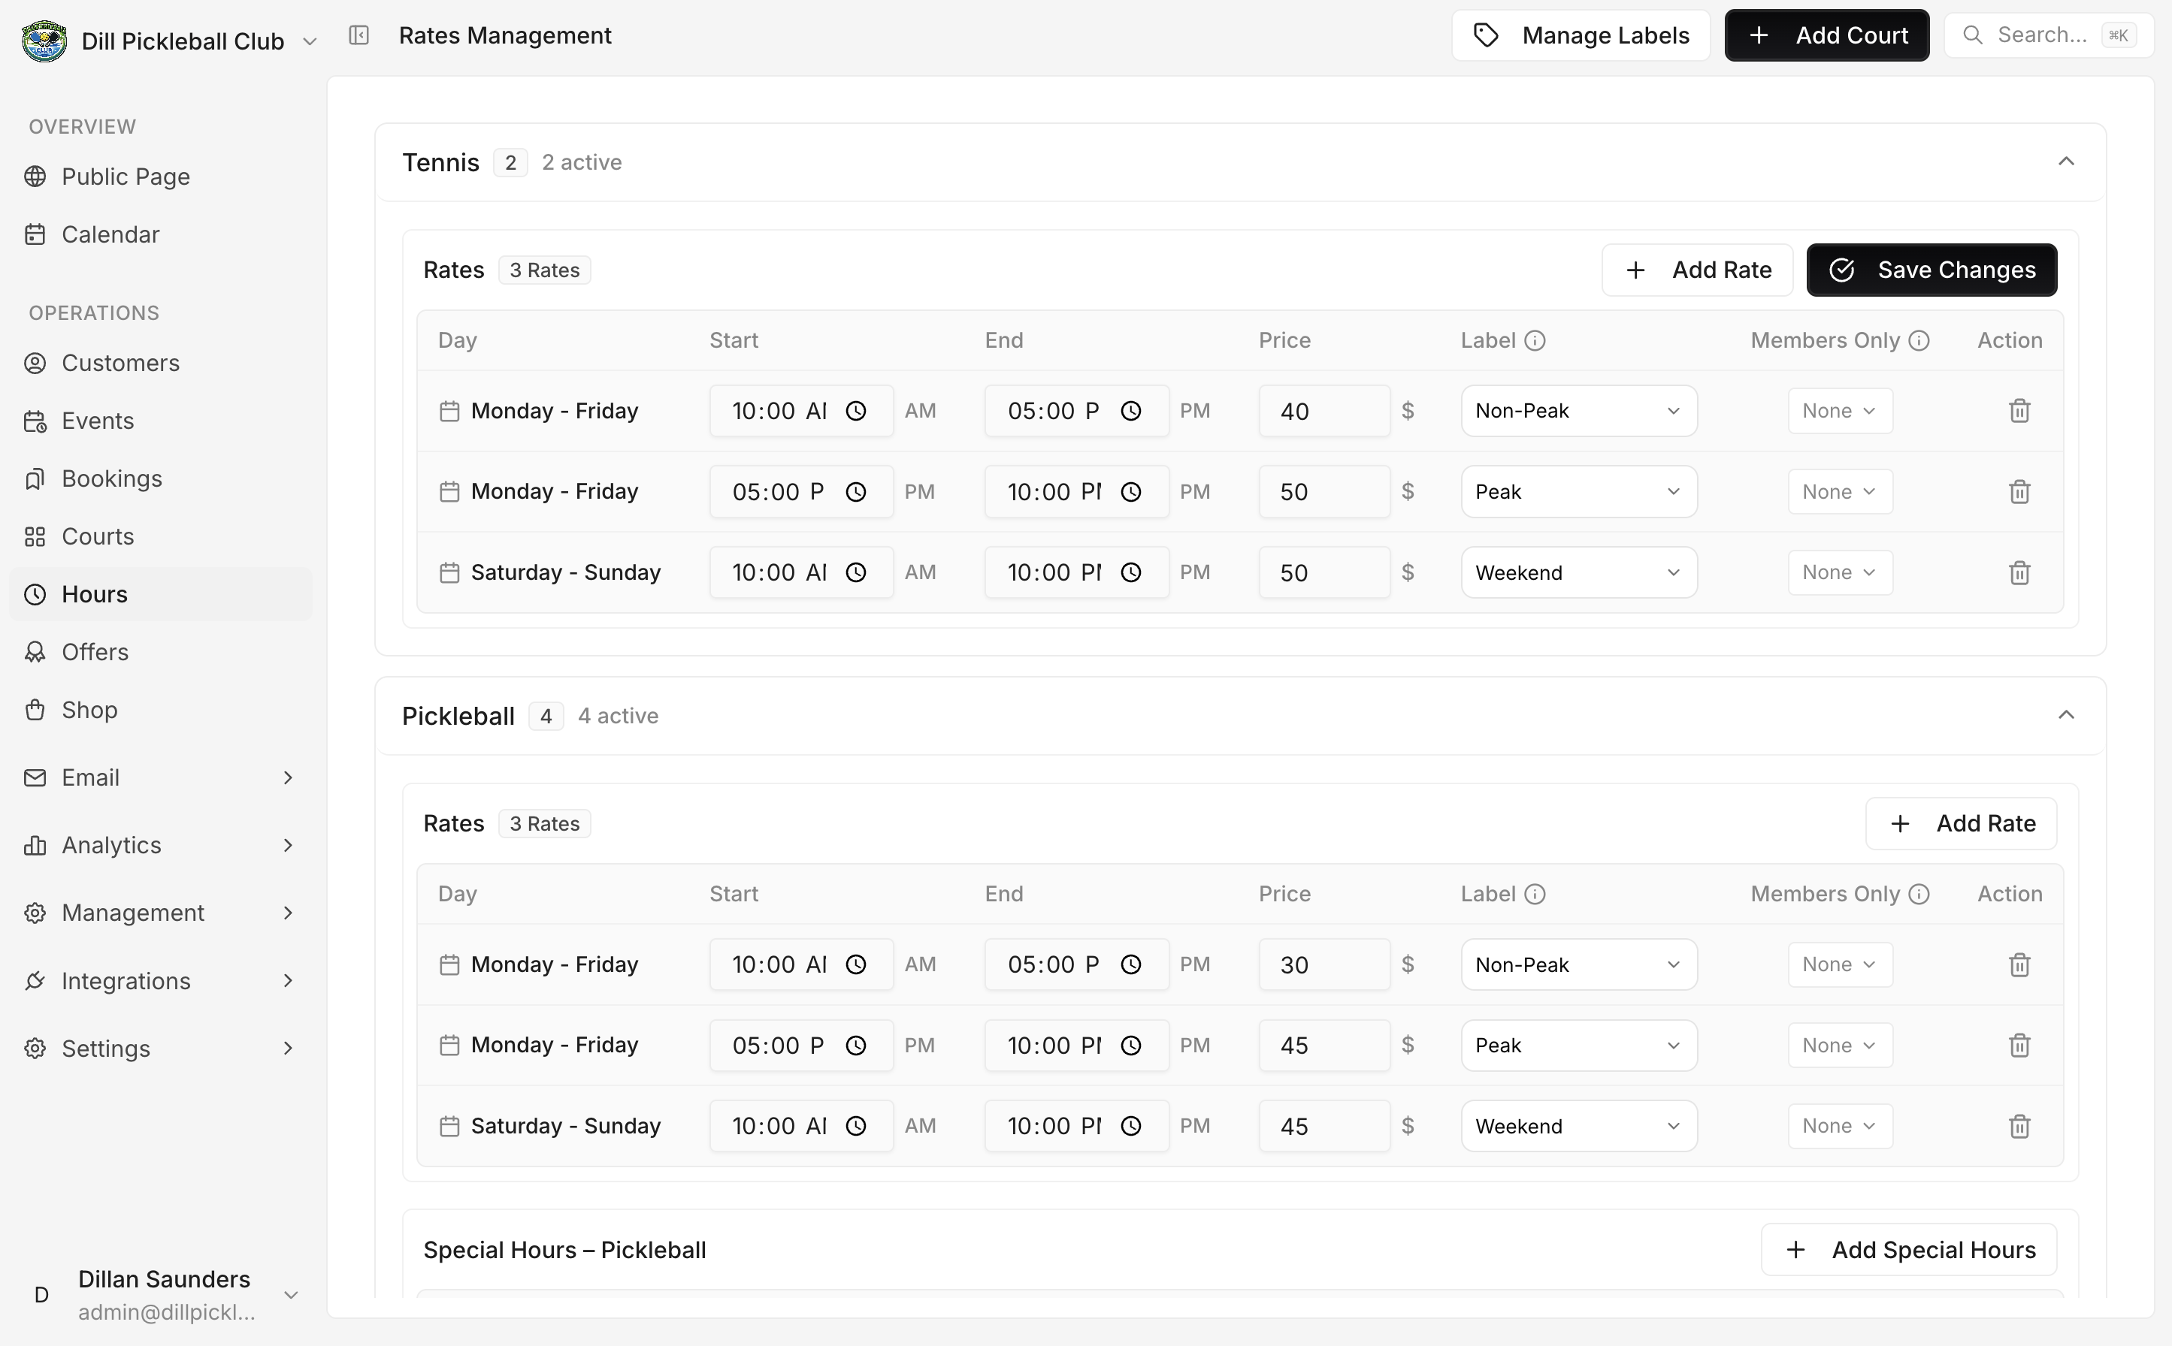
Task: Open Label dropdown for Tennis Non-Peak row
Action: click(x=1578, y=410)
